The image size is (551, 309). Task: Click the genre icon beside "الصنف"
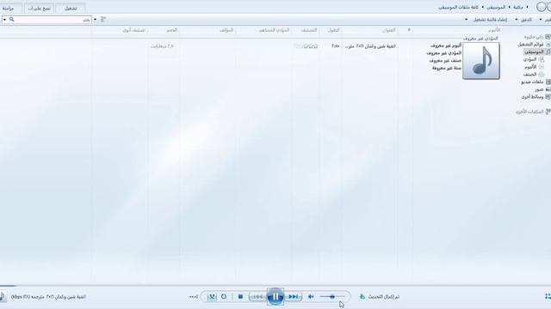(x=542, y=75)
